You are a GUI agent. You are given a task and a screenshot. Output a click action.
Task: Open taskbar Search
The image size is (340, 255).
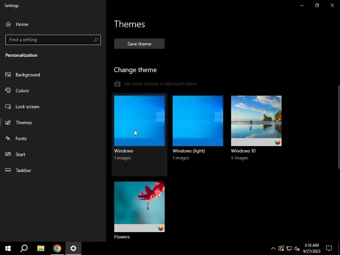click(24, 248)
